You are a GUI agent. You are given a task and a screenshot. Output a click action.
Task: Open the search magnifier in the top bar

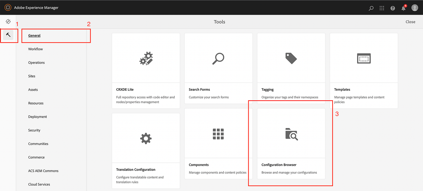(x=371, y=8)
